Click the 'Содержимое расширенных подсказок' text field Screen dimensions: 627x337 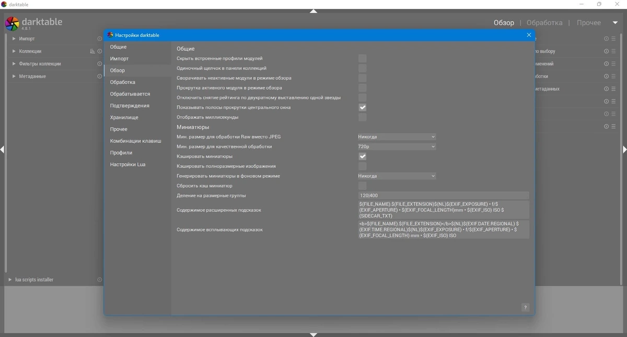[x=444, y=210]
